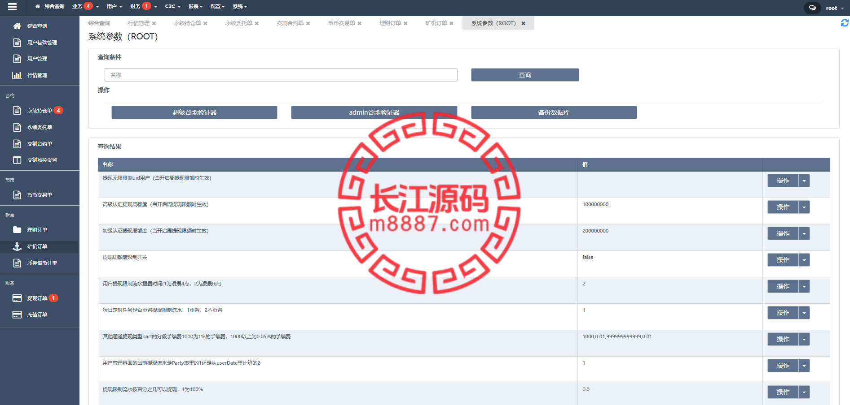Switch to the 行情管理 tab
Viewport: 850px width, 405px height.
[139, 23]
